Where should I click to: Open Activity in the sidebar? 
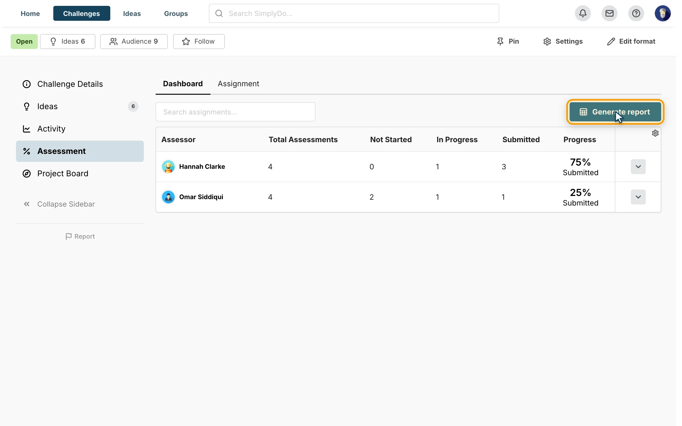(80, 129)
